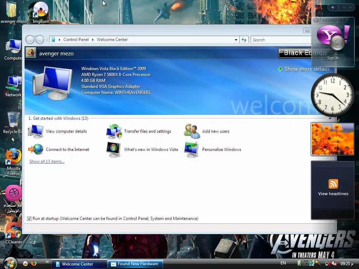Switch to Welcome Center taskbar button
Screen dimensions: 359x269
pyautogui.click(x=79, y=264)
